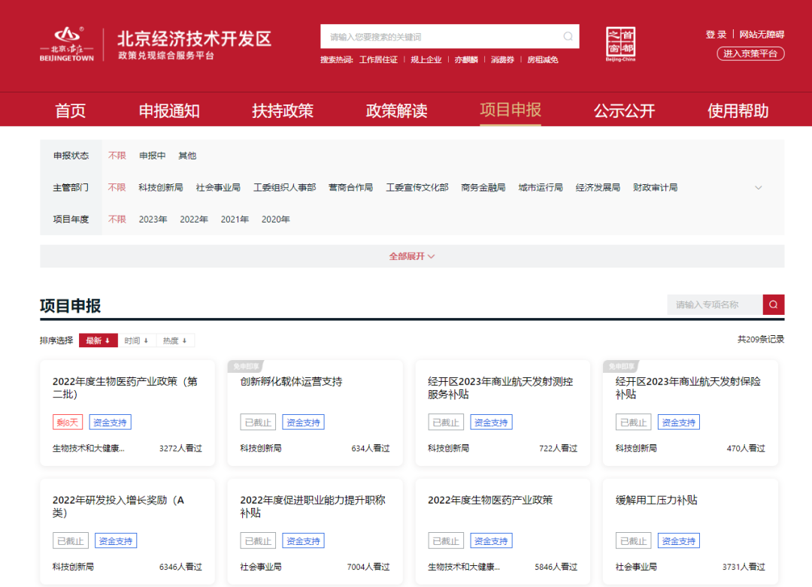Click the magnifier icon in top search bar
812x587 pixels.
tap(568, 37)
